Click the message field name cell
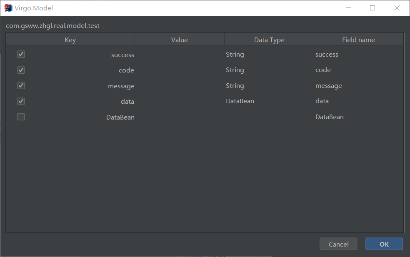 (x=329, y=85)
